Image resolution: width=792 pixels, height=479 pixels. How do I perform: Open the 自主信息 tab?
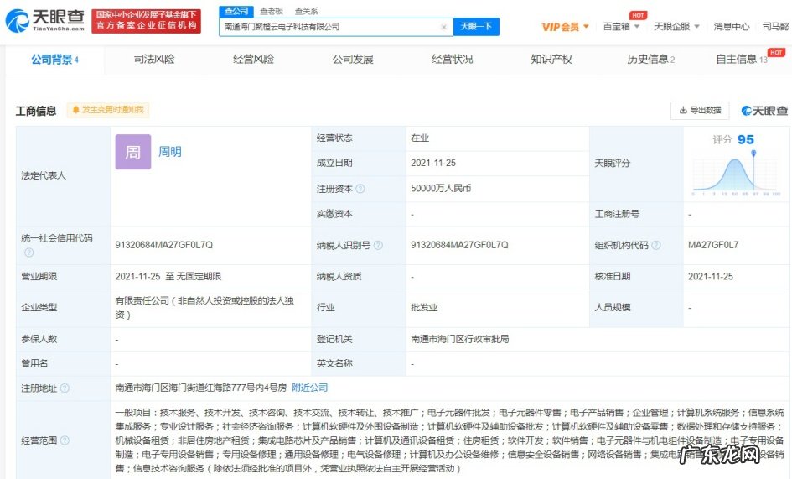[x=742, y=60]
